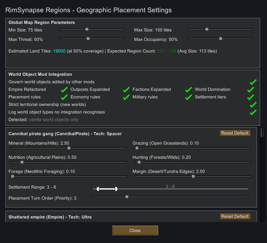Viewport: 267px width, 243px height.
Task: Click the Settlement Range maximum handle
Action: point(116,189)
